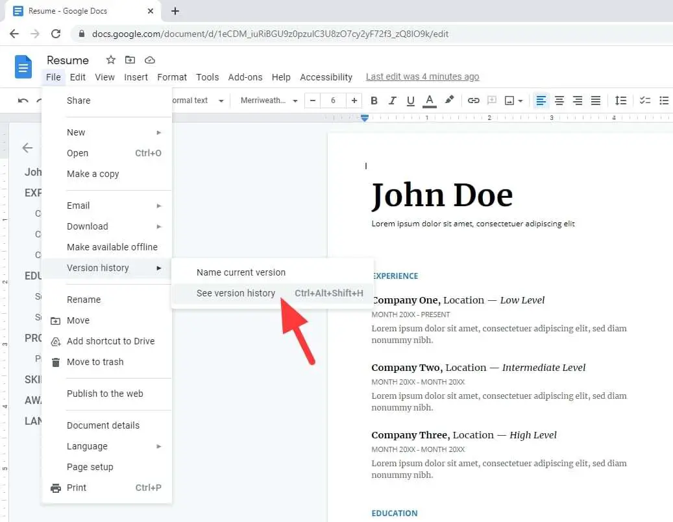Select the Paint format tool
This screenshot has height=522, width=673.
[x=450, y=101]
